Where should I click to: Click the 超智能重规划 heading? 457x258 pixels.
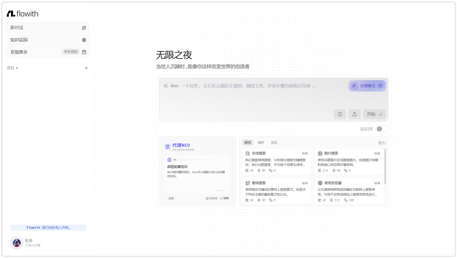tap(177, 167)
